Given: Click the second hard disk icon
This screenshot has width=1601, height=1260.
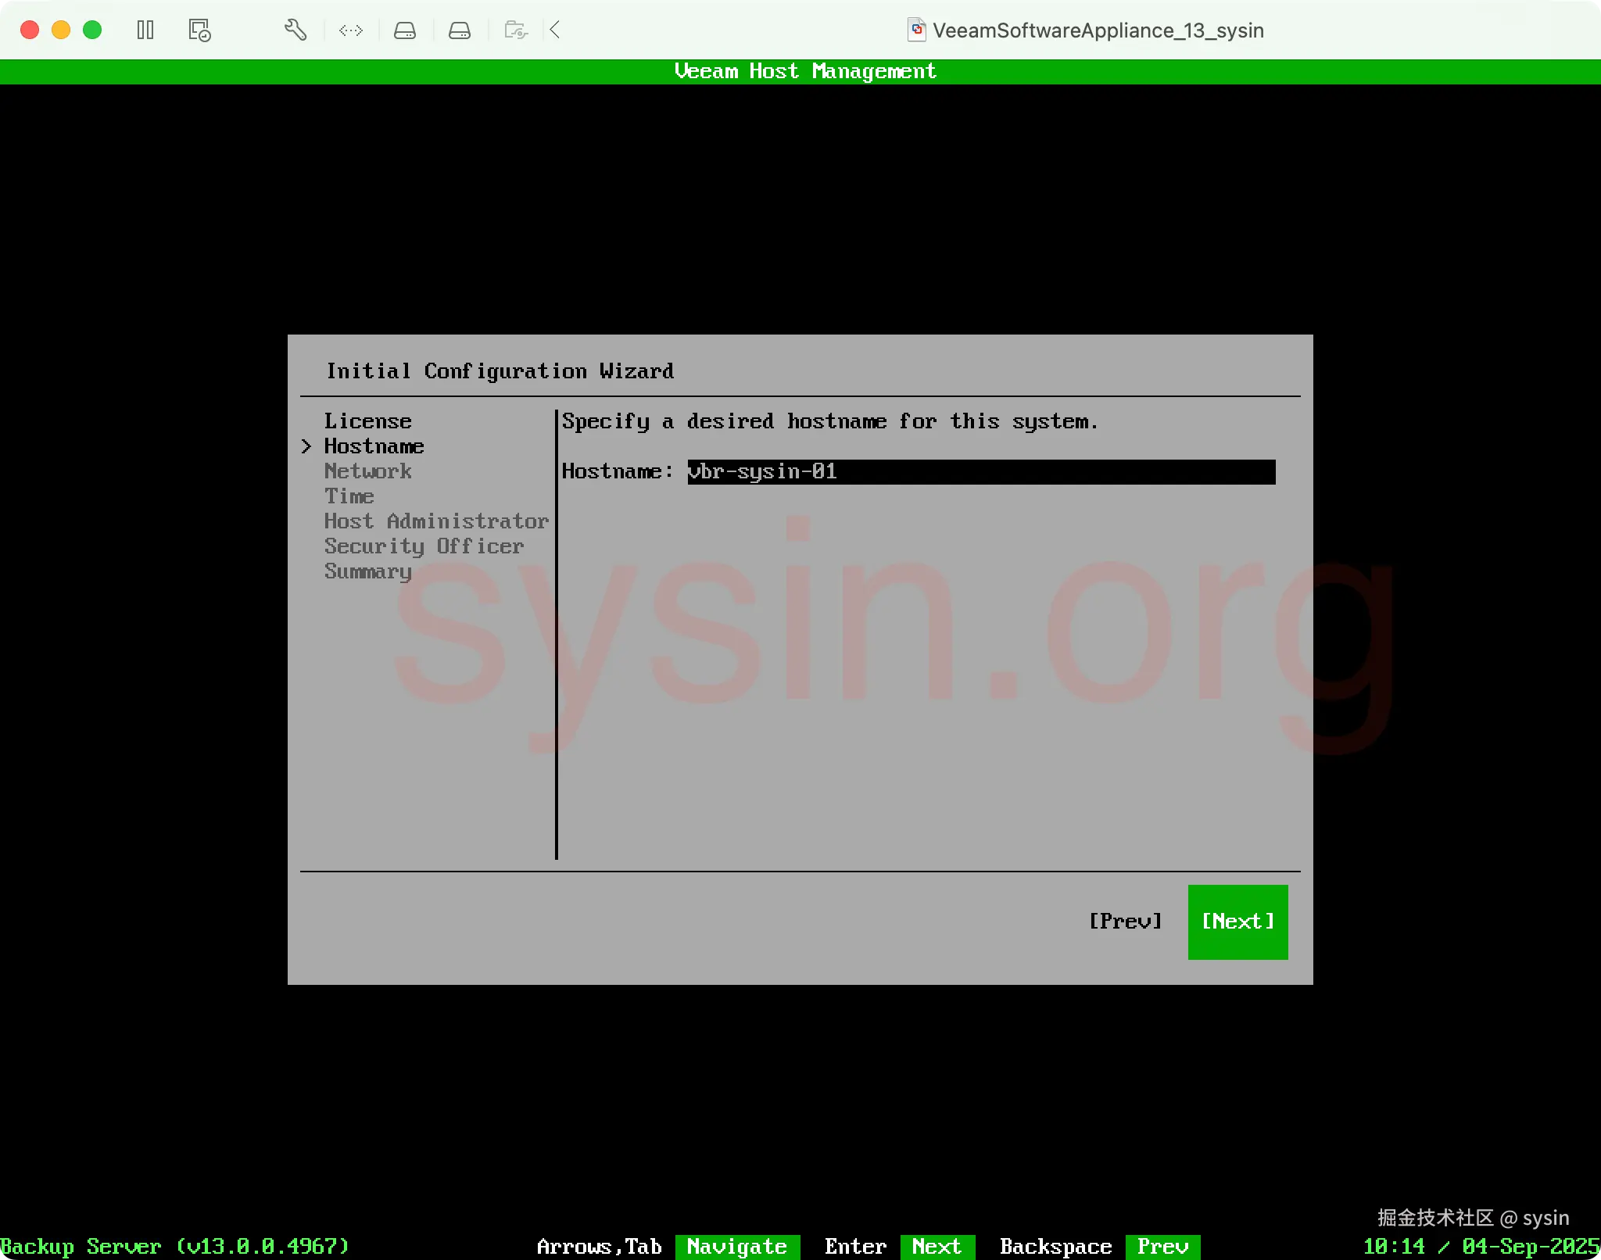Looking at the screenshot, I should (460, 30).
